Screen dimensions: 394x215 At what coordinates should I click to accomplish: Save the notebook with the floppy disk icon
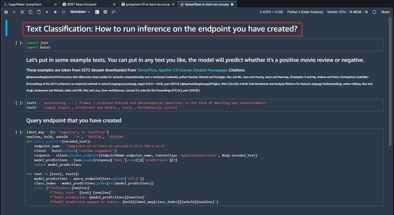tap(6, 12)
